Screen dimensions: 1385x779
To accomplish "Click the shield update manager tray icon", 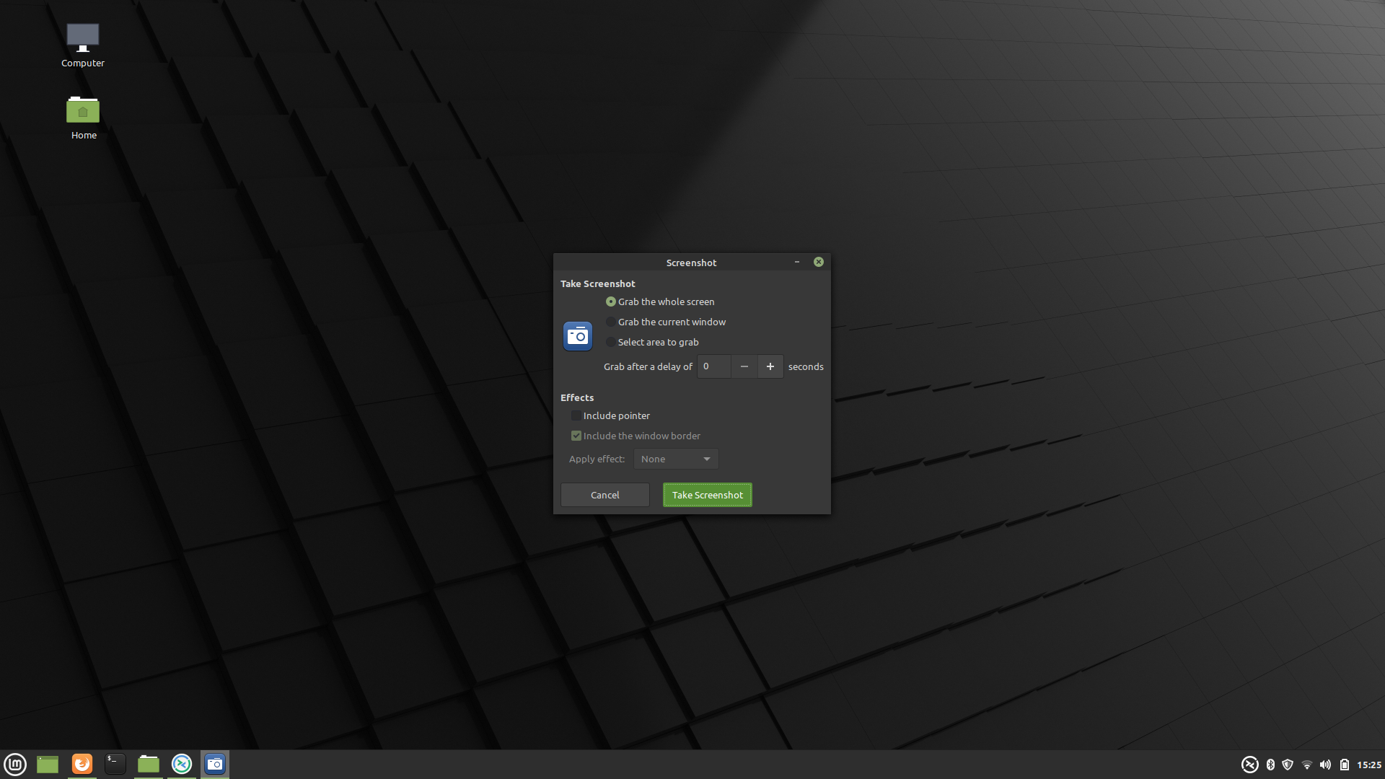I will click(x=1288, y=765).
